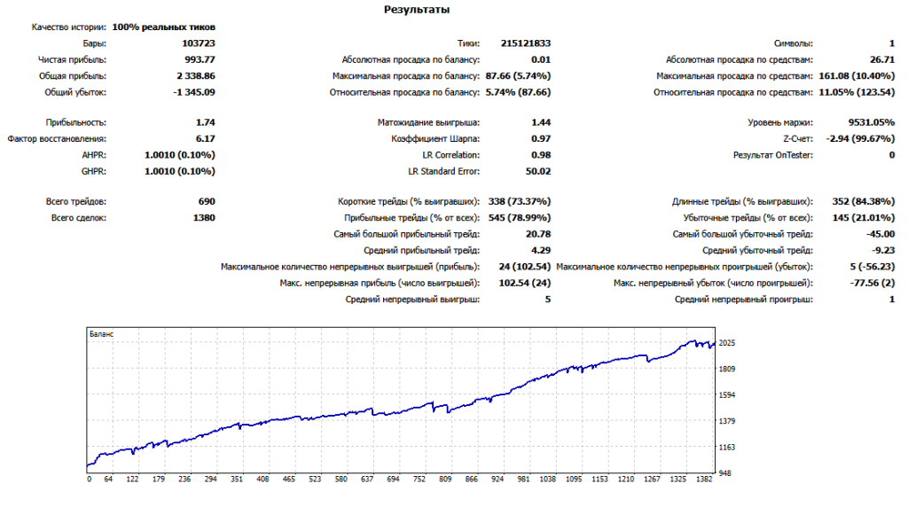Select the Чистая прибыль value 993.77

200,59
